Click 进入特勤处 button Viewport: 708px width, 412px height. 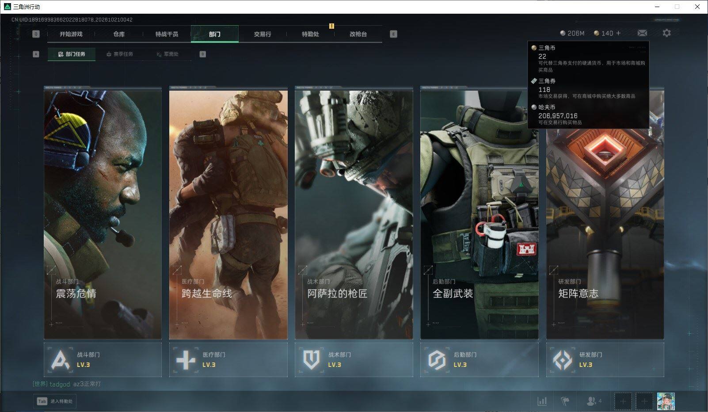55,401
